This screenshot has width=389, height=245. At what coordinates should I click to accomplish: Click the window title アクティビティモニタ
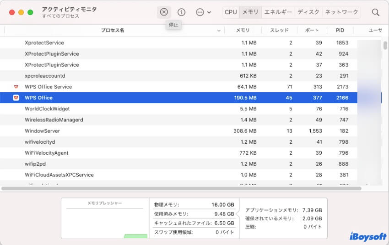[69, 10]
